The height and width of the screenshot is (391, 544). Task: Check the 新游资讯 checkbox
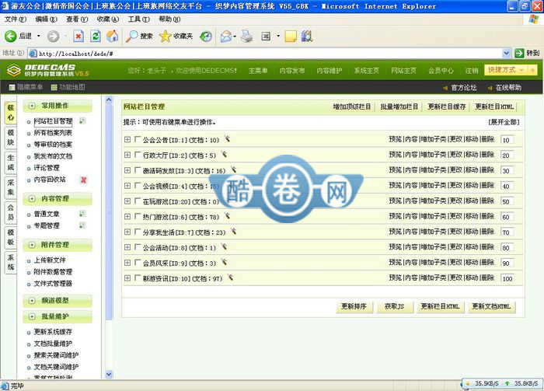coord(138,278)
